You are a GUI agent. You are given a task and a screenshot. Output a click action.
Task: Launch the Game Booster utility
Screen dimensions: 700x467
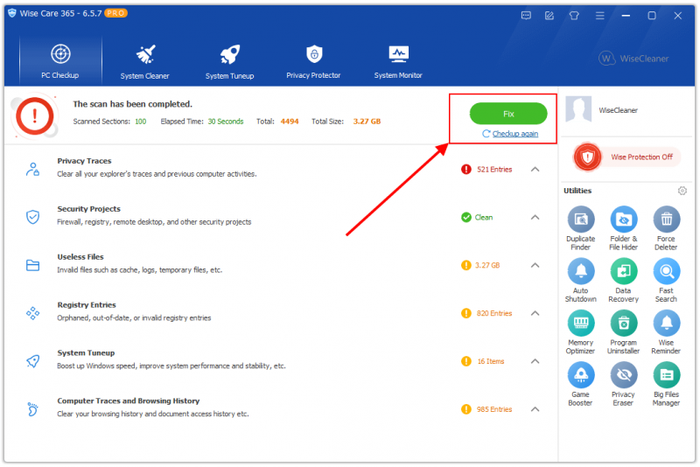pyautogui.click(x=580, y=384)
